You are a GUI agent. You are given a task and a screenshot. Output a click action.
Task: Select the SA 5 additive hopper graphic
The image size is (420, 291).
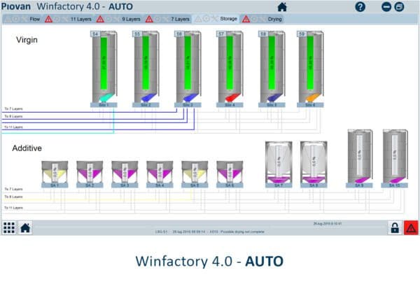pos(195,171)
